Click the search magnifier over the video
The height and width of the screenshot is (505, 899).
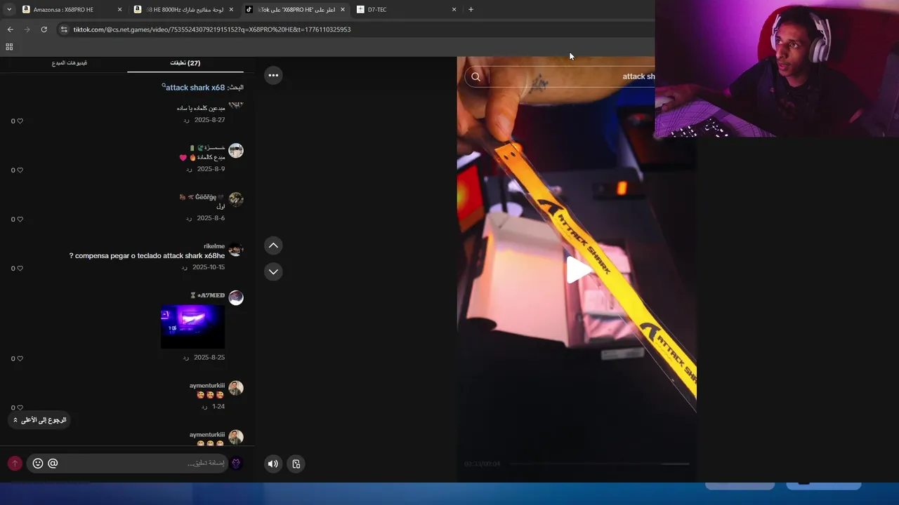(x=476, y=77)
